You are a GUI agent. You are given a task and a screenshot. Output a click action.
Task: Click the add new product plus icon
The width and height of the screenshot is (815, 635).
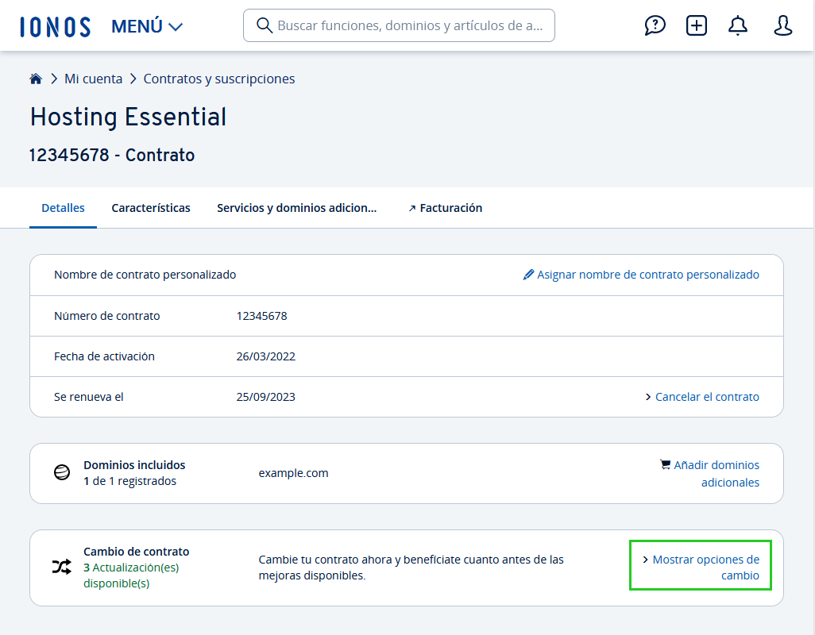[x=697, y=25]
